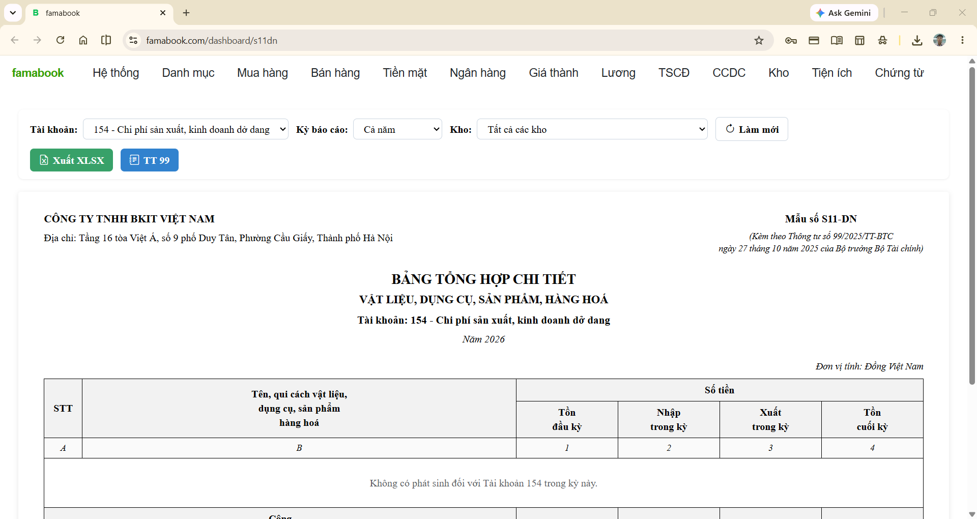
Task: Click the "STT" column header
Action: click(x=63, y=408)
